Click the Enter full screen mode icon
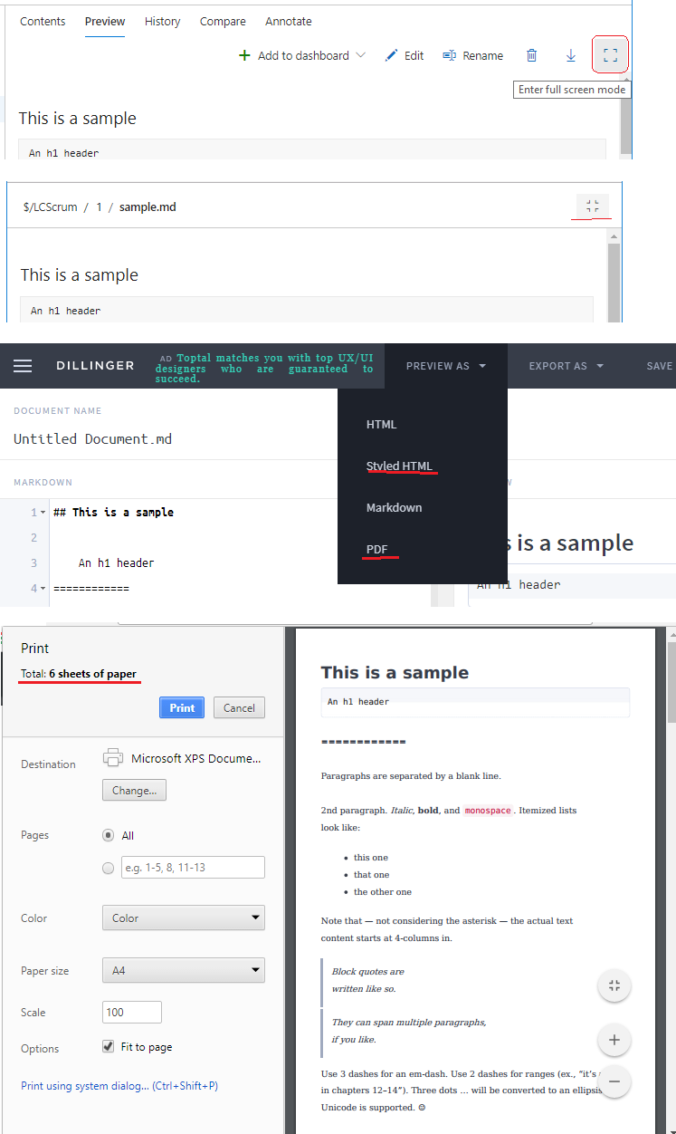The image size is (676, 1134). [610, 55]
